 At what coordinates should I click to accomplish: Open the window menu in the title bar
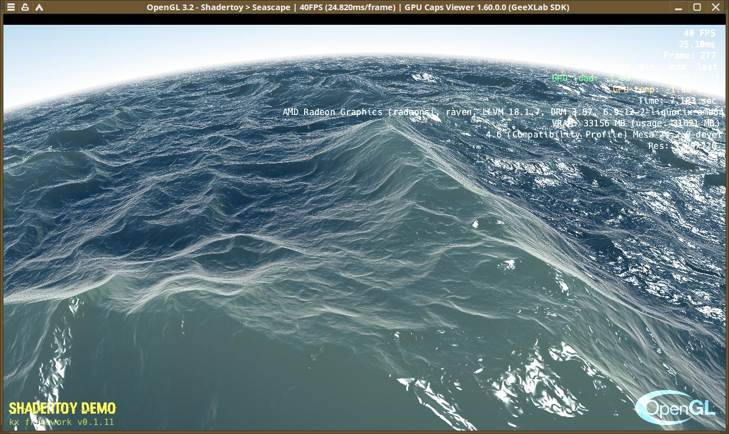point(11,7)
